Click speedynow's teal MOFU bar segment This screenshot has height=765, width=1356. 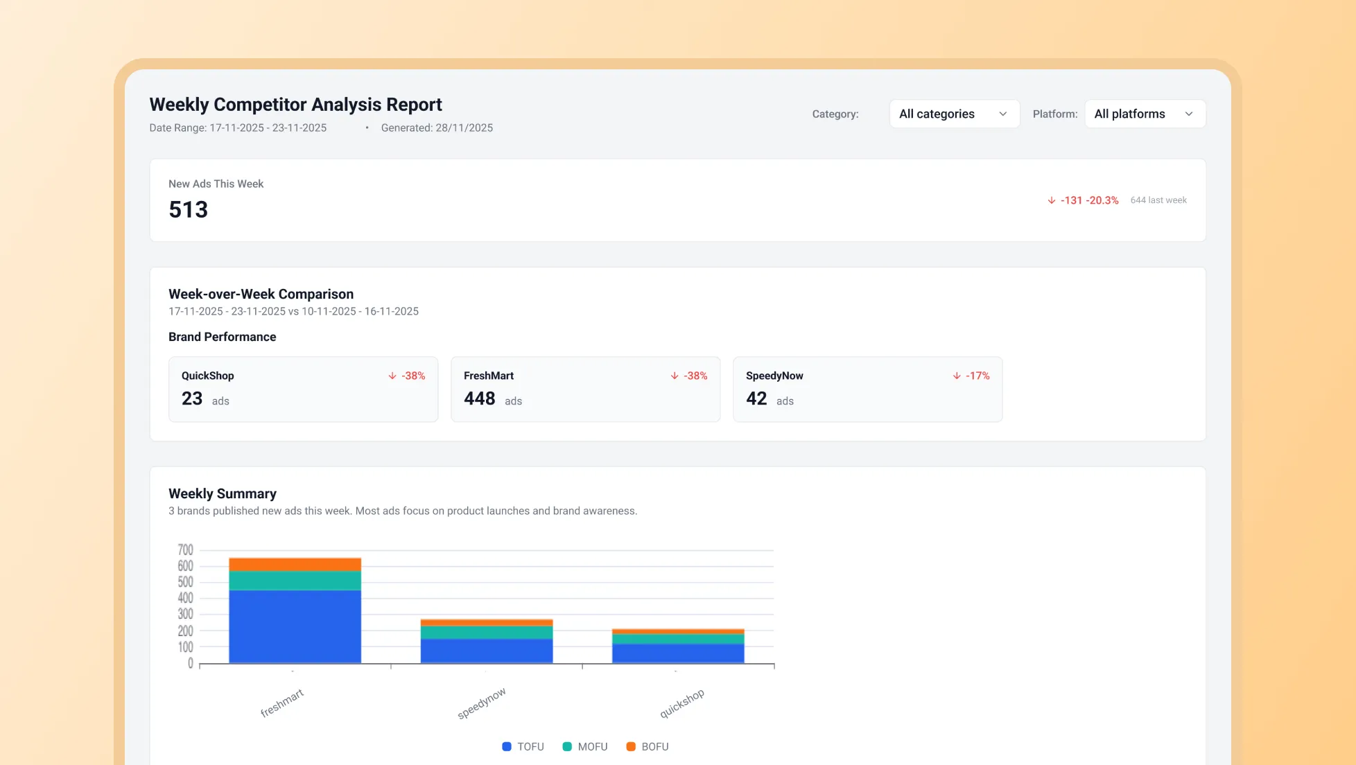487,632
